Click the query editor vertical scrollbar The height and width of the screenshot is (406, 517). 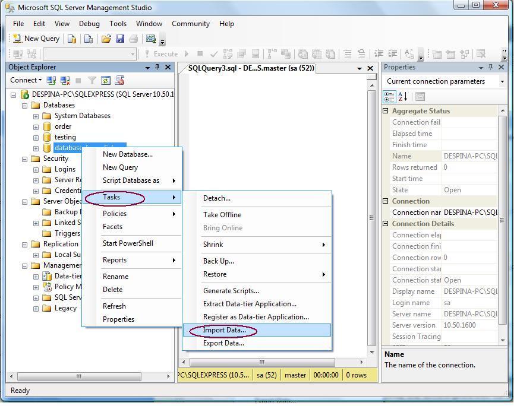[371, 218]
